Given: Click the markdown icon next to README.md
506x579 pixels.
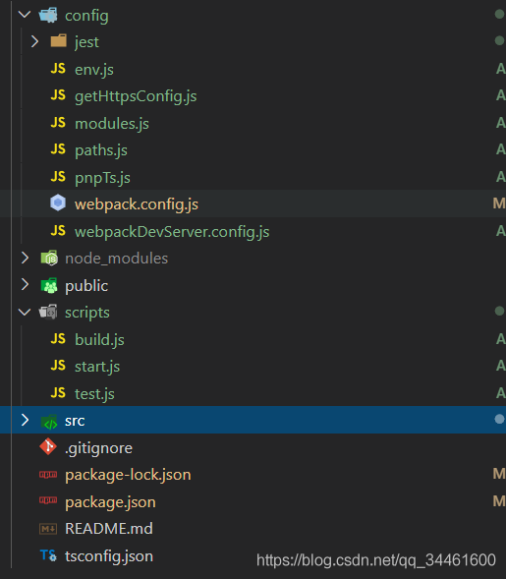Looking at the screenshot, I should click(x=48, y=529).
